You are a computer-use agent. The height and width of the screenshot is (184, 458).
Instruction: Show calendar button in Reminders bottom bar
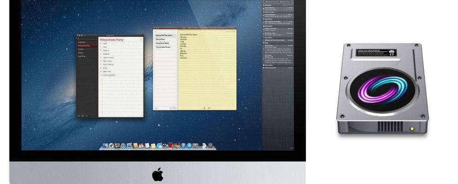point(82,116)
